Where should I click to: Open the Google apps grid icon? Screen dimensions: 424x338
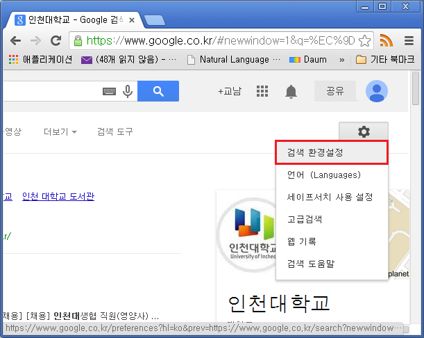(262, 91)
